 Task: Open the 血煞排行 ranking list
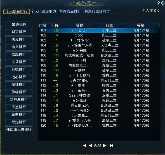click(19, 114)
